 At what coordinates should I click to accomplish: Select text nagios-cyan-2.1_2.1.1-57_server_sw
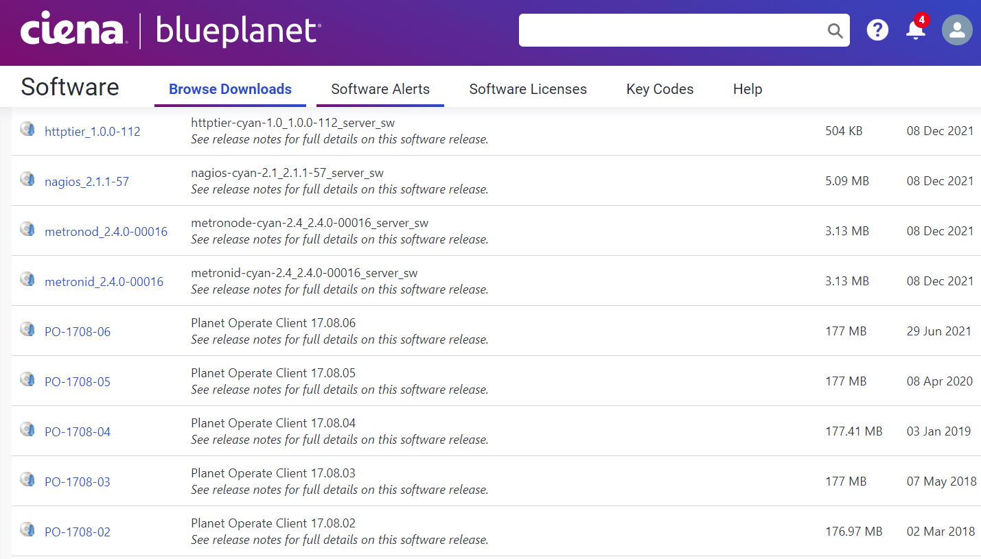287,173
